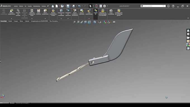Create new document with page icon
Image resolution: width=190 pixels, height=107 pixels.
57,6
